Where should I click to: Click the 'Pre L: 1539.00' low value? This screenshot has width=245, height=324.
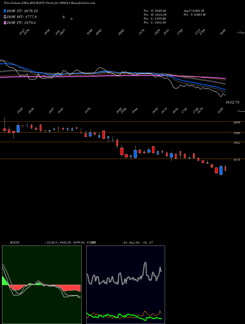[155, 19]
